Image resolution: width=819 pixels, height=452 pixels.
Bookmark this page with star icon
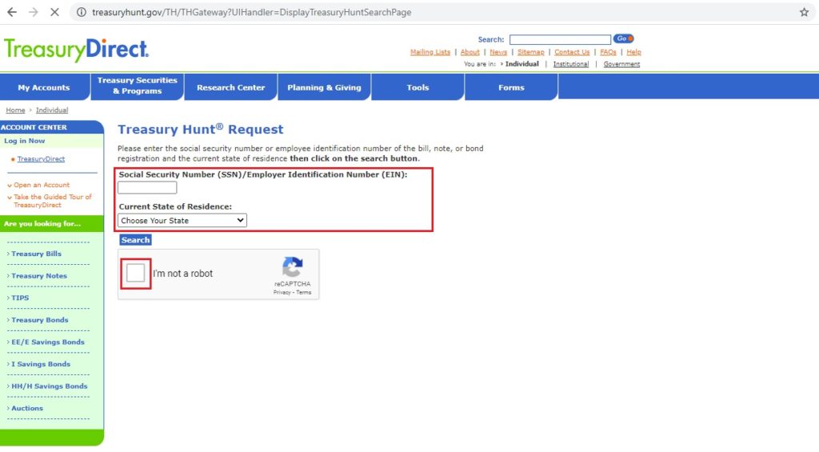click(x=804, y=12)
